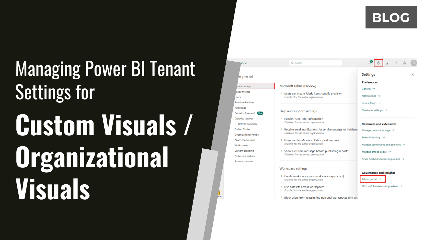This screenshot has height=240, width=428.
Task: Select Protection metrics menu item
Action: [244, 156]
